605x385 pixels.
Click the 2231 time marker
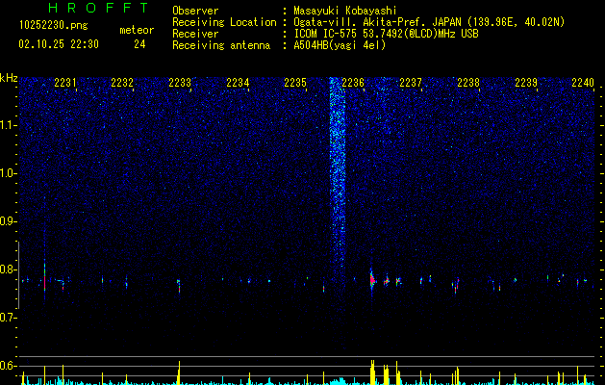pos(65,83)
